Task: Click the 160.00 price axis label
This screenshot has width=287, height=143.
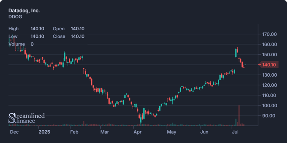Action: (269, 44)
